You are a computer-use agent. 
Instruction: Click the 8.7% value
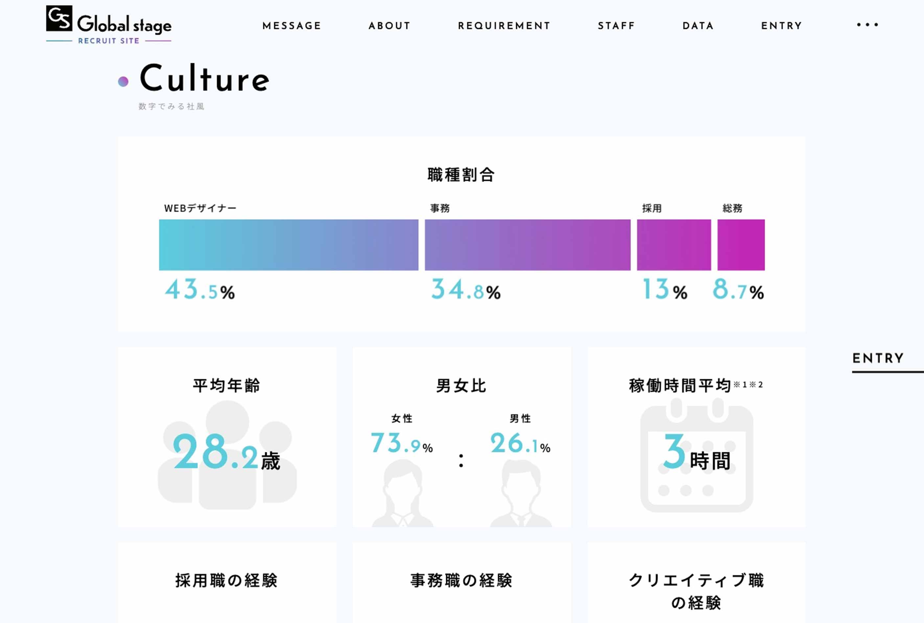(738, 289)
